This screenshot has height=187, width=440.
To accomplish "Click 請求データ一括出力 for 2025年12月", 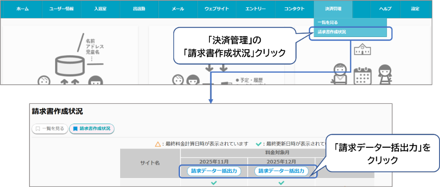I will pos(282,171).
